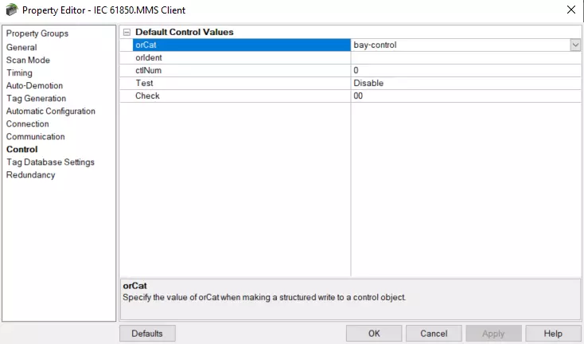This screenshot has width=584, height=344.
Task: Open the Auto-Demotion property group
Action: (34, 86)
